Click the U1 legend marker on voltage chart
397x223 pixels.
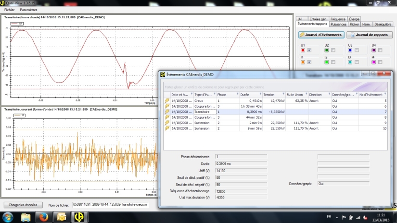click(17, 24)
